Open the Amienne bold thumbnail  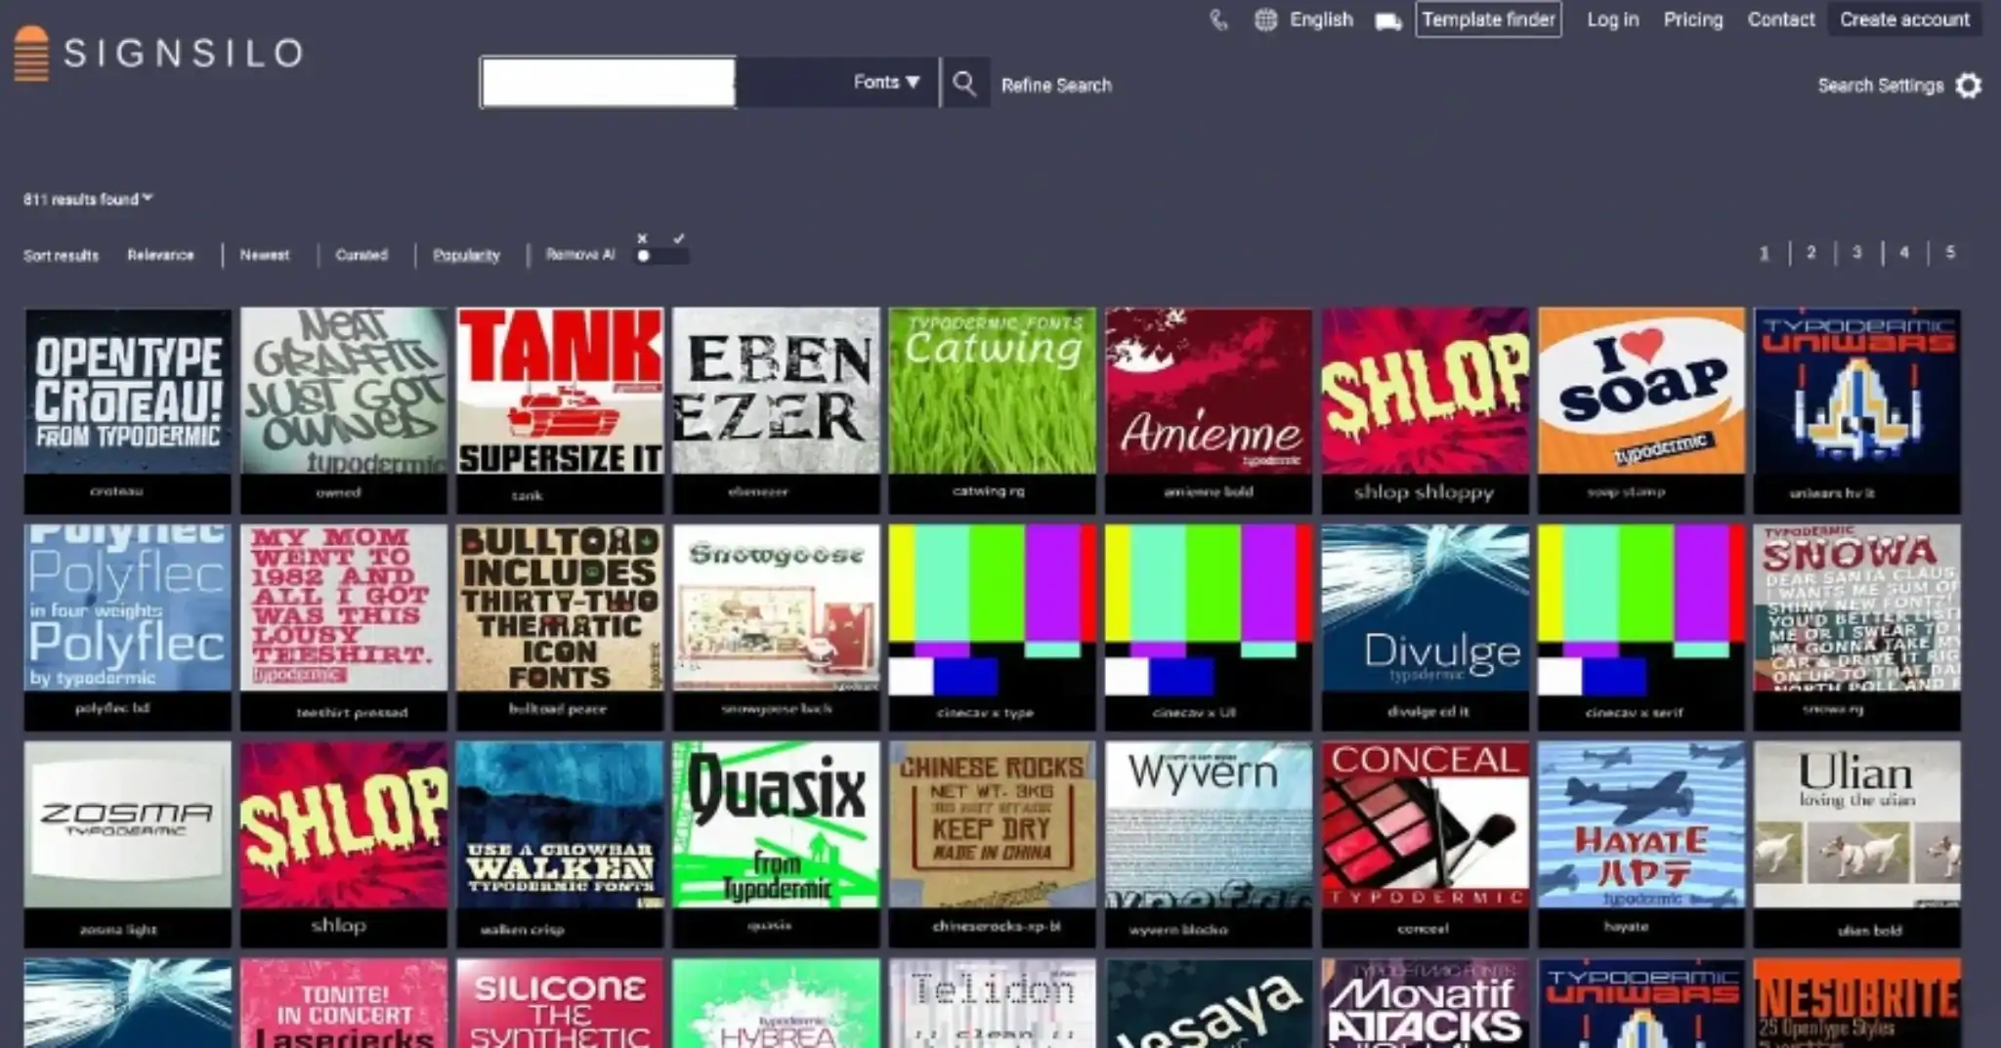[x=1209, y=410]
